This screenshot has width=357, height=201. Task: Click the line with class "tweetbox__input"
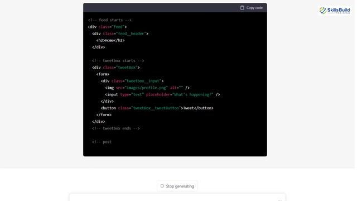132,81
